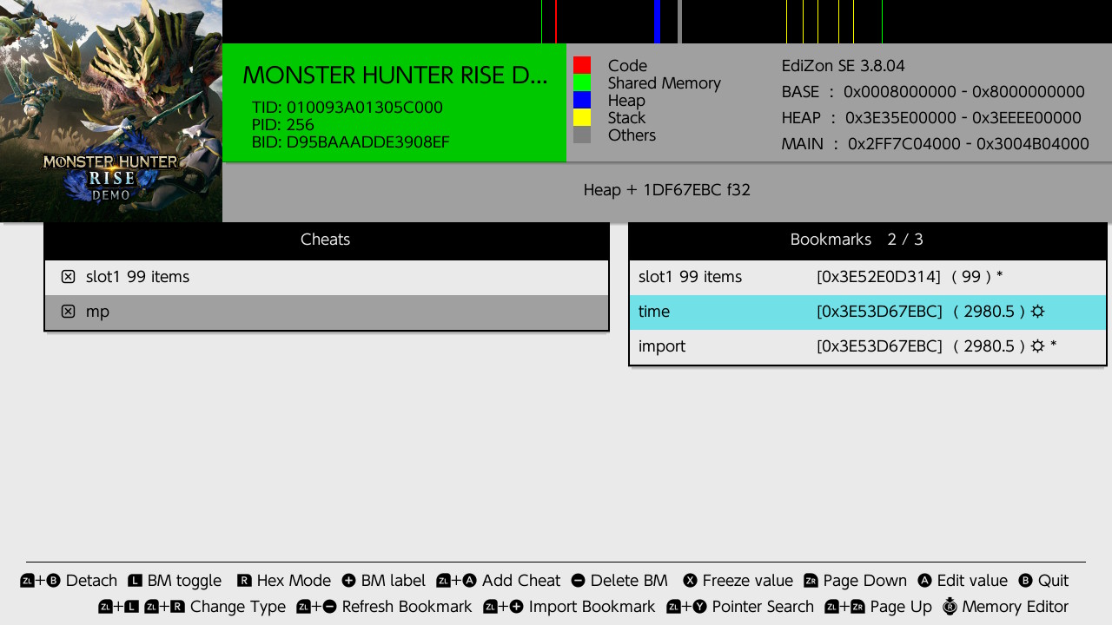Screen dimensions: 1112x625
Task: Click the MAIN address range line
Action: 936,144
